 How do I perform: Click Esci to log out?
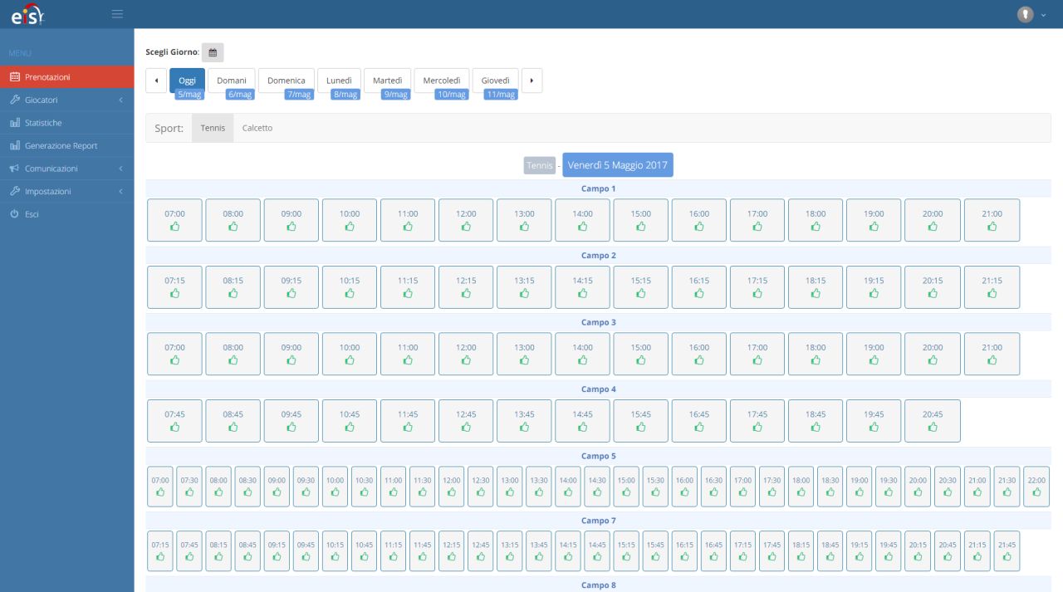(x=66, y=214)
